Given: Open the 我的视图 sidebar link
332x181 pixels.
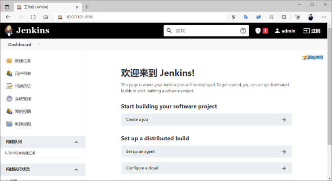Looking at the screenshot, I should point(23,111).
